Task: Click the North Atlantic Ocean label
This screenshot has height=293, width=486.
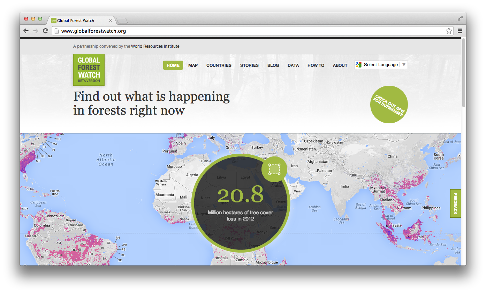Action: pyautogui.click(x=106, y=160)
